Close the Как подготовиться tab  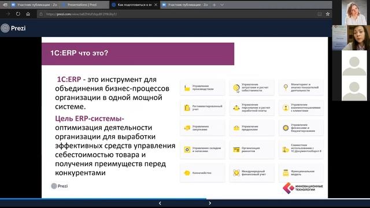coord(156,5)
